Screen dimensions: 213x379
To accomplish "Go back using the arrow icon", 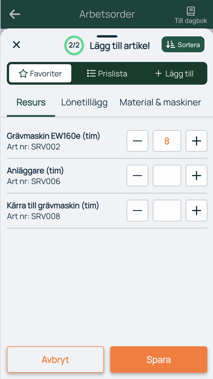I will click(x=14, y=14).
